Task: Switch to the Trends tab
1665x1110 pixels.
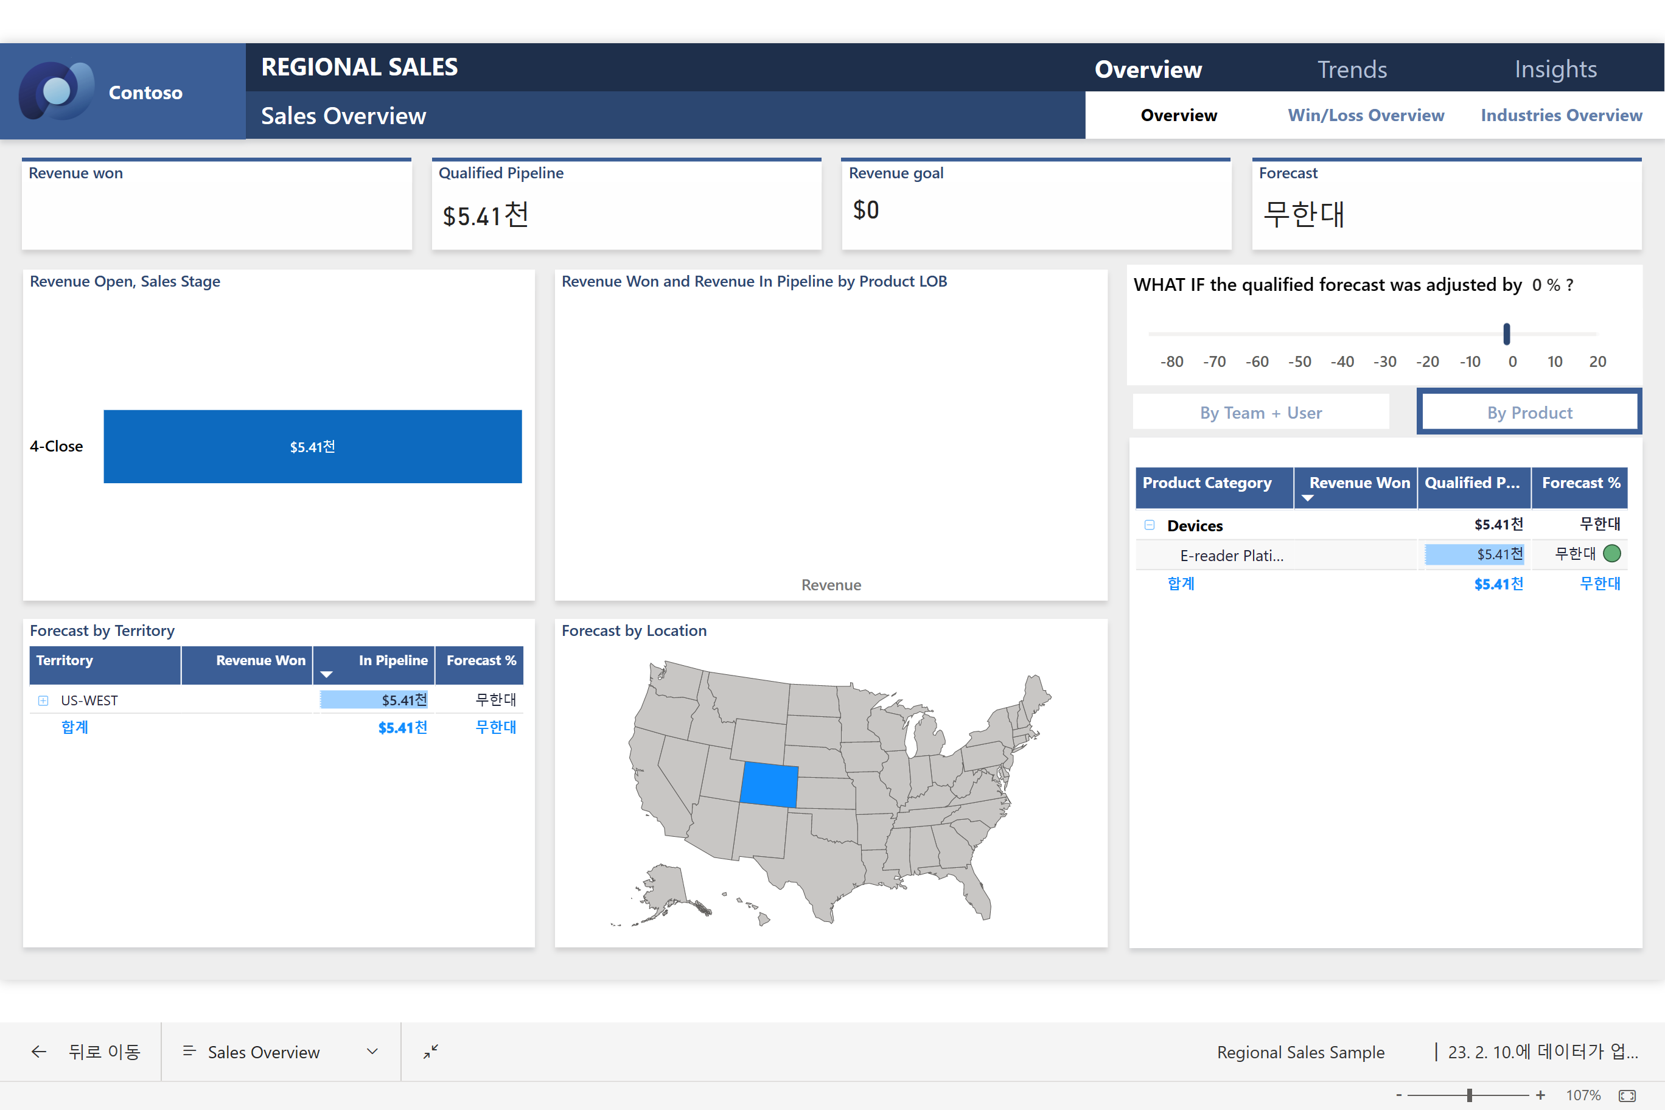Action: [x=1352, y=69]
